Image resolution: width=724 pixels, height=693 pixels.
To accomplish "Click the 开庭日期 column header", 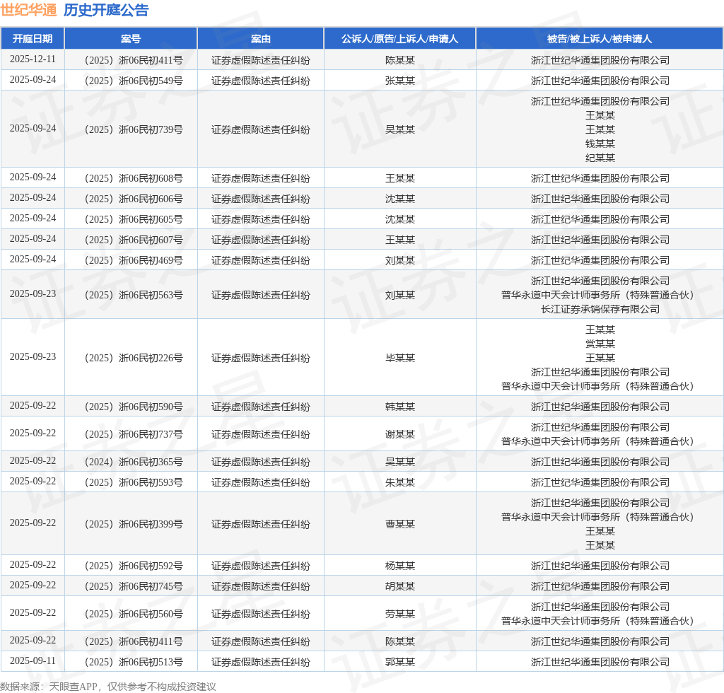I will [x=33, y=39].
